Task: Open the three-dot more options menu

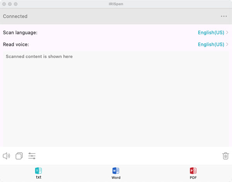Action: [x=224, y=16]
